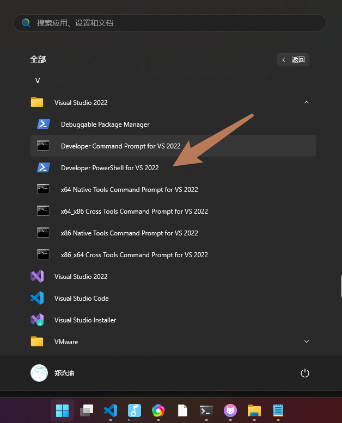Launch Debuggable Package Manager
The height and width of the screenshot is (423, 342).
105,125
